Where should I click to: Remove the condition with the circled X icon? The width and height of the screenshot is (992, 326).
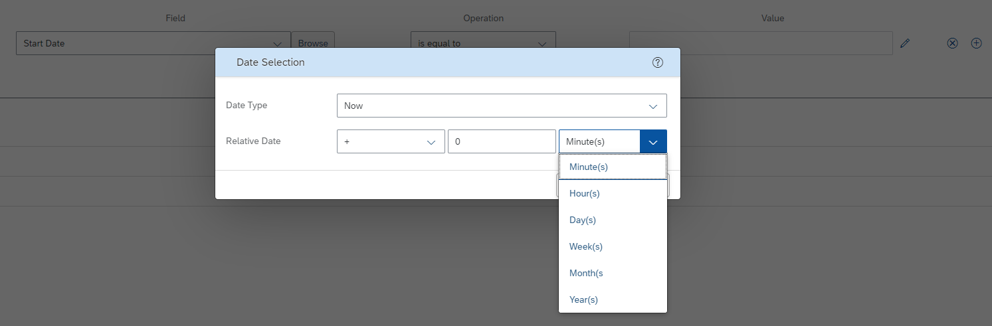[952, 43]
